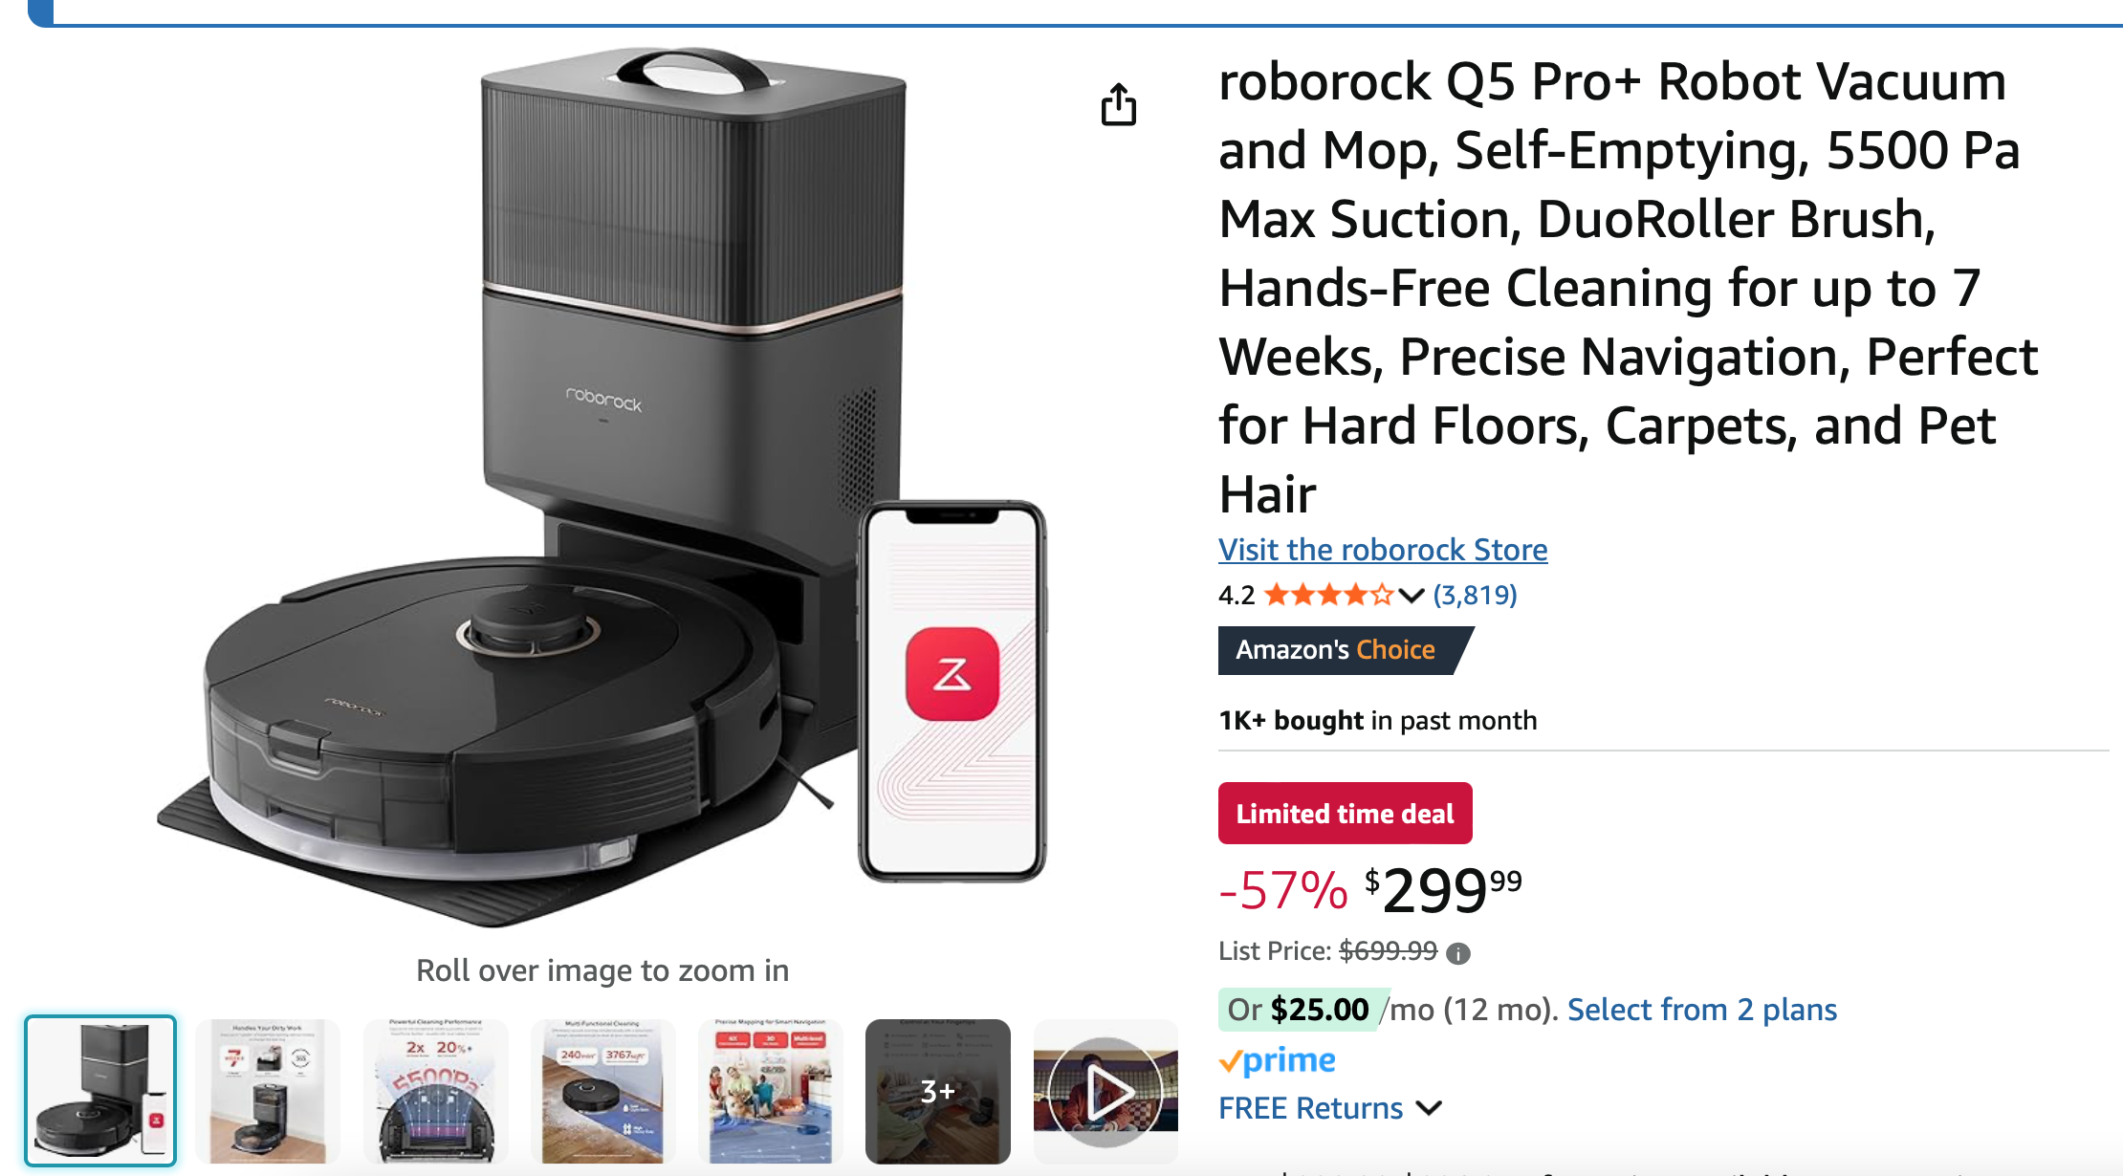Expand the FREE Returns details
2123x1176 pixels.
1310,1107
